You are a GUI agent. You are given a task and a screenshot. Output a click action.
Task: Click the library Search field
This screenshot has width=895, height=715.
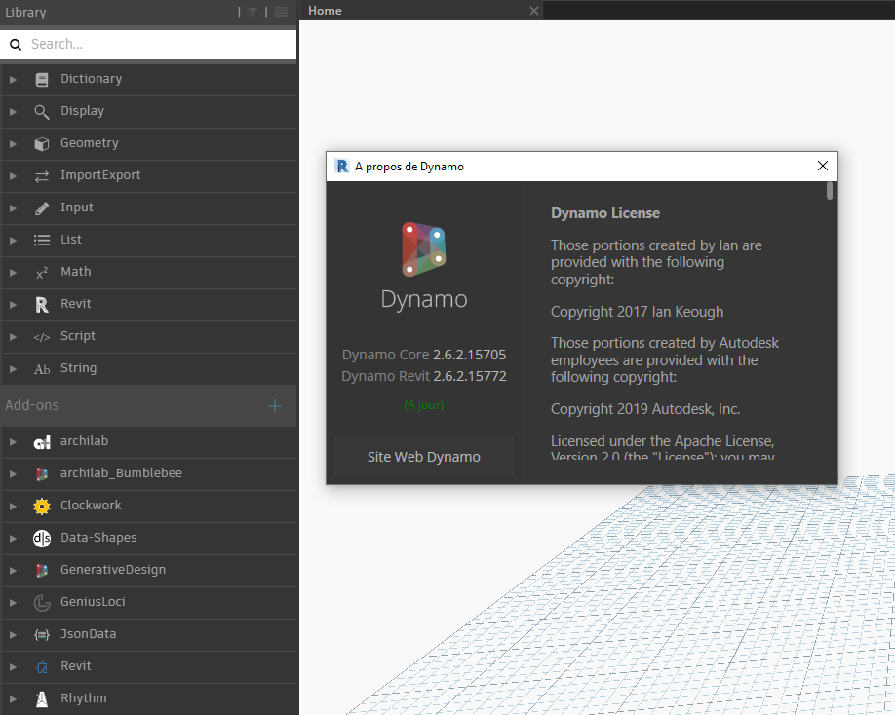pos(156,44)
